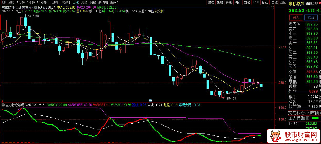
Task: Switch to 日线 daily chart
Action: pos(76,2)
